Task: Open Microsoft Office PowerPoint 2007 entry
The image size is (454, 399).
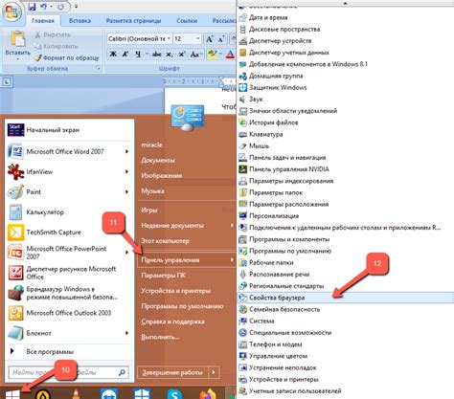Action: click(x=69, y=253)
